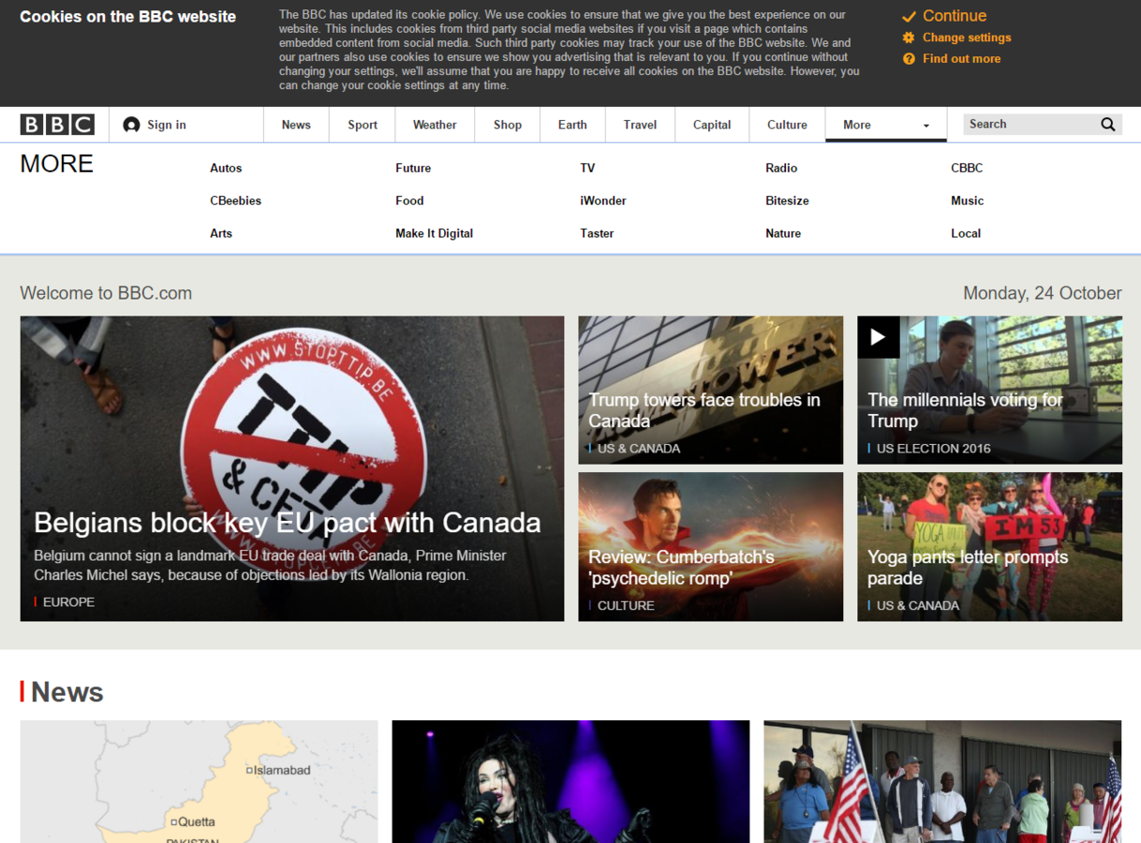The height and width of the screenshot is (843, 1141).
Task: Click US & CANADA tag under Trump towers
Action: [x=639, y=448]
